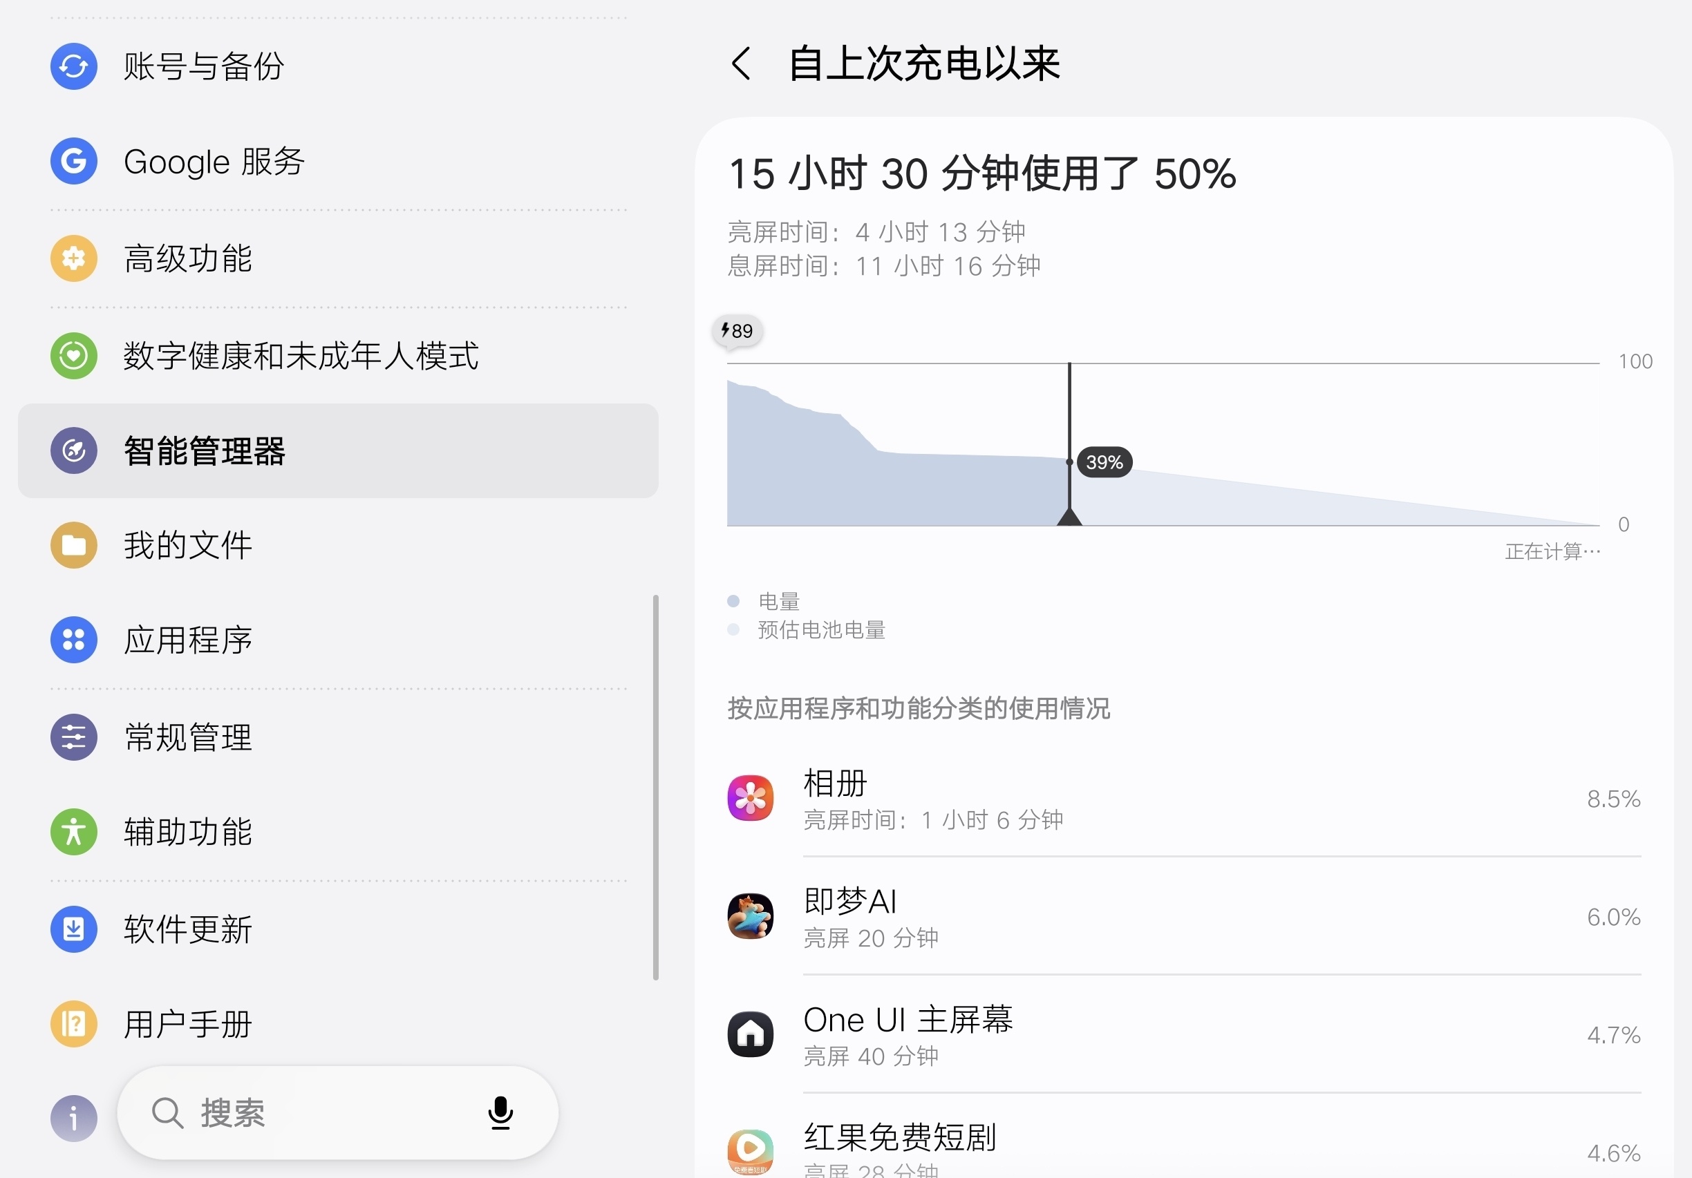Open 常规管理 settings

[338, 737]
